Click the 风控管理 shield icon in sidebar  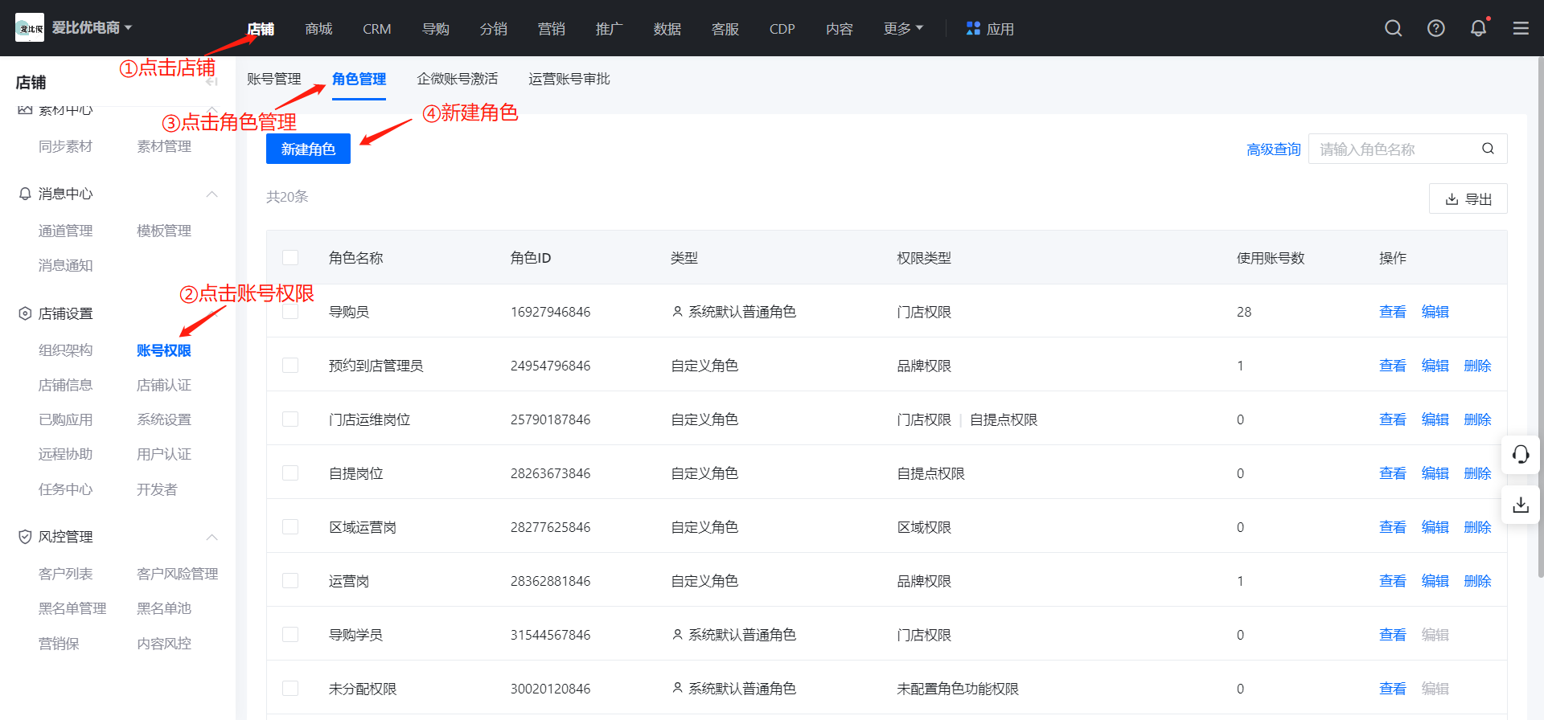pyautogui.click(x=25, y=537)
